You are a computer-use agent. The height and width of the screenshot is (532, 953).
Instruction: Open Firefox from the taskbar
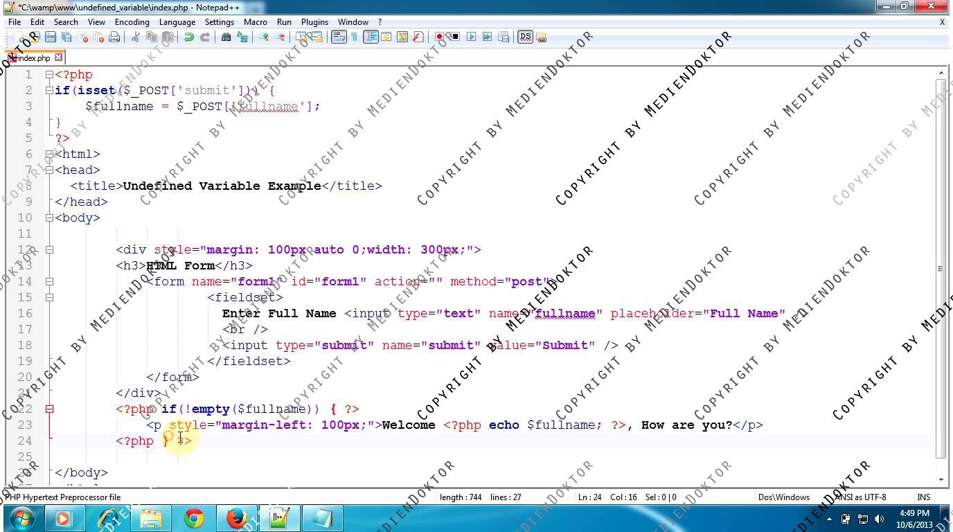point(236,518)
